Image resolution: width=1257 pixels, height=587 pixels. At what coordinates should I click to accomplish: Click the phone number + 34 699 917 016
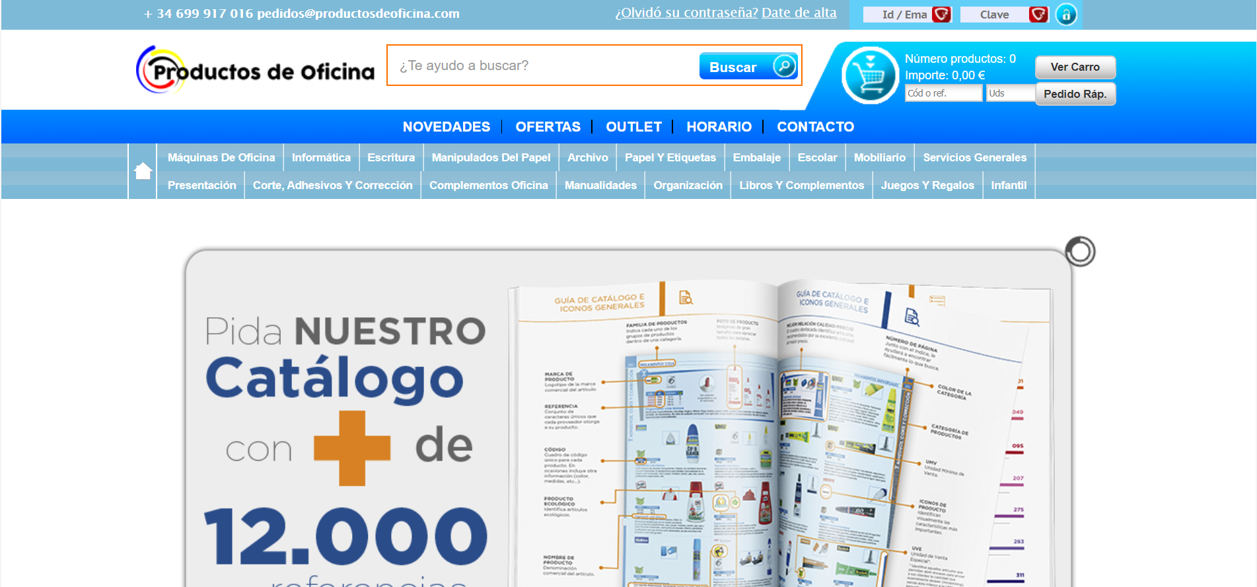(x=198, y=13)
